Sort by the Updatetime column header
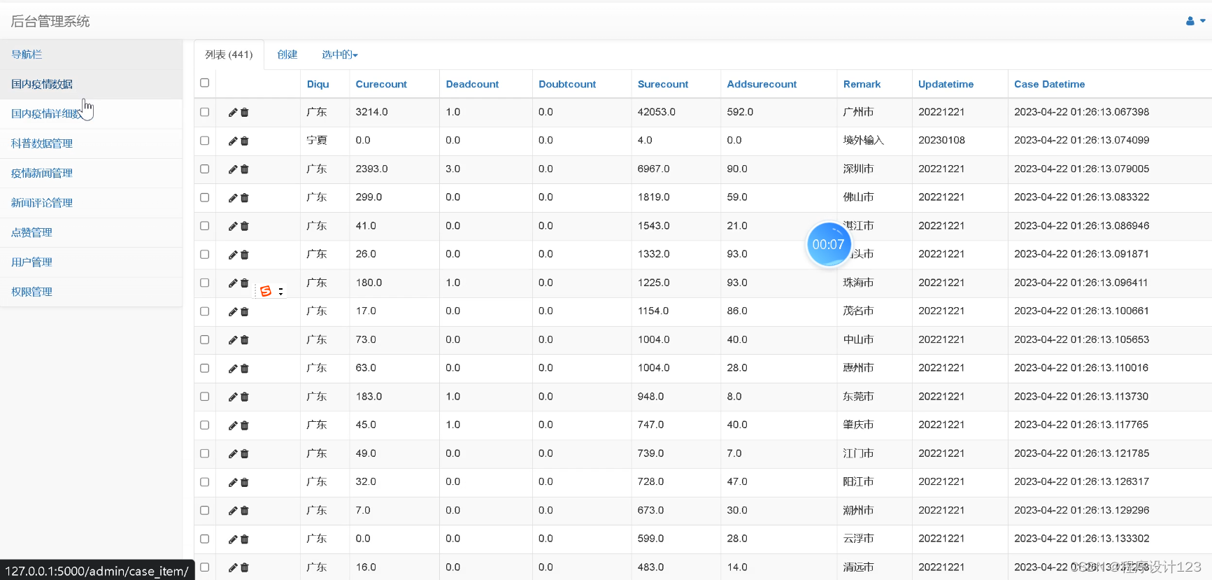The width and height of the screenshot is (1212, 580). 946,84
